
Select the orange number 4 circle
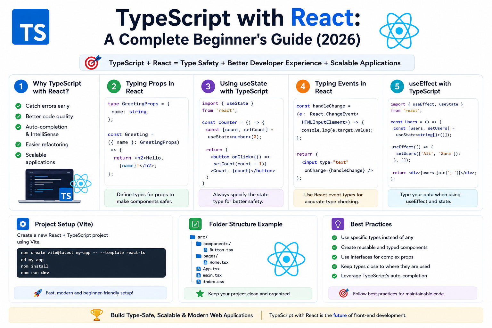tap(303, 86)
